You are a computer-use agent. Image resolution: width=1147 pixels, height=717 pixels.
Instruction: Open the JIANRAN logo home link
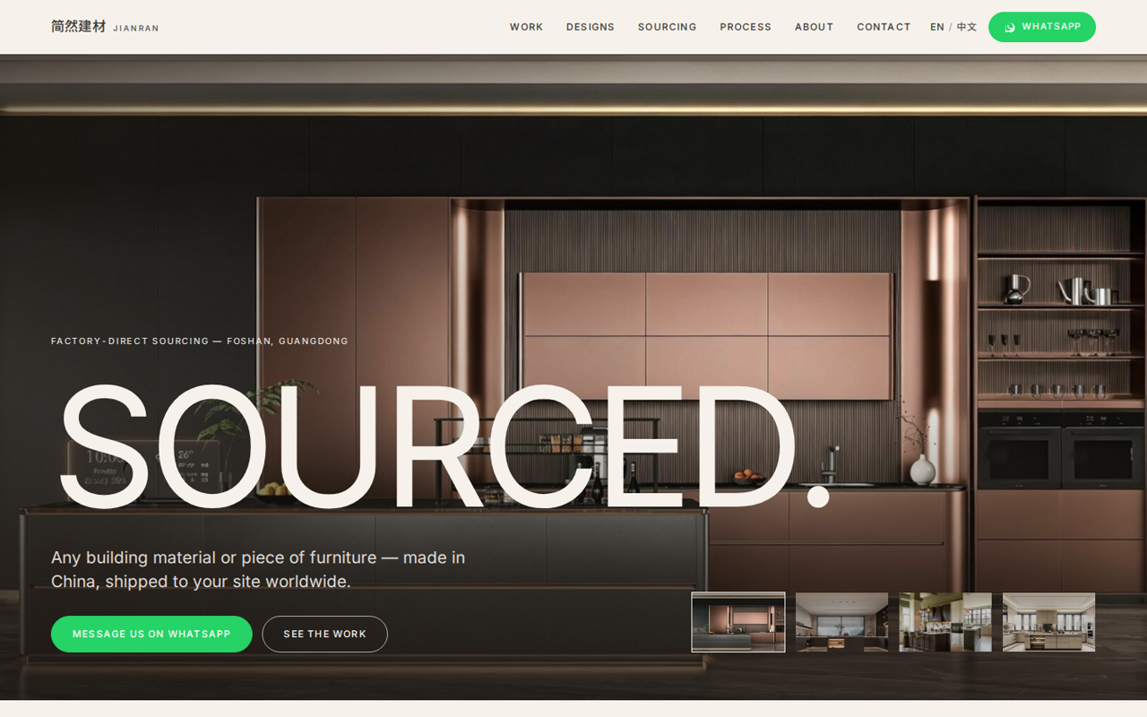click(105, 27)
